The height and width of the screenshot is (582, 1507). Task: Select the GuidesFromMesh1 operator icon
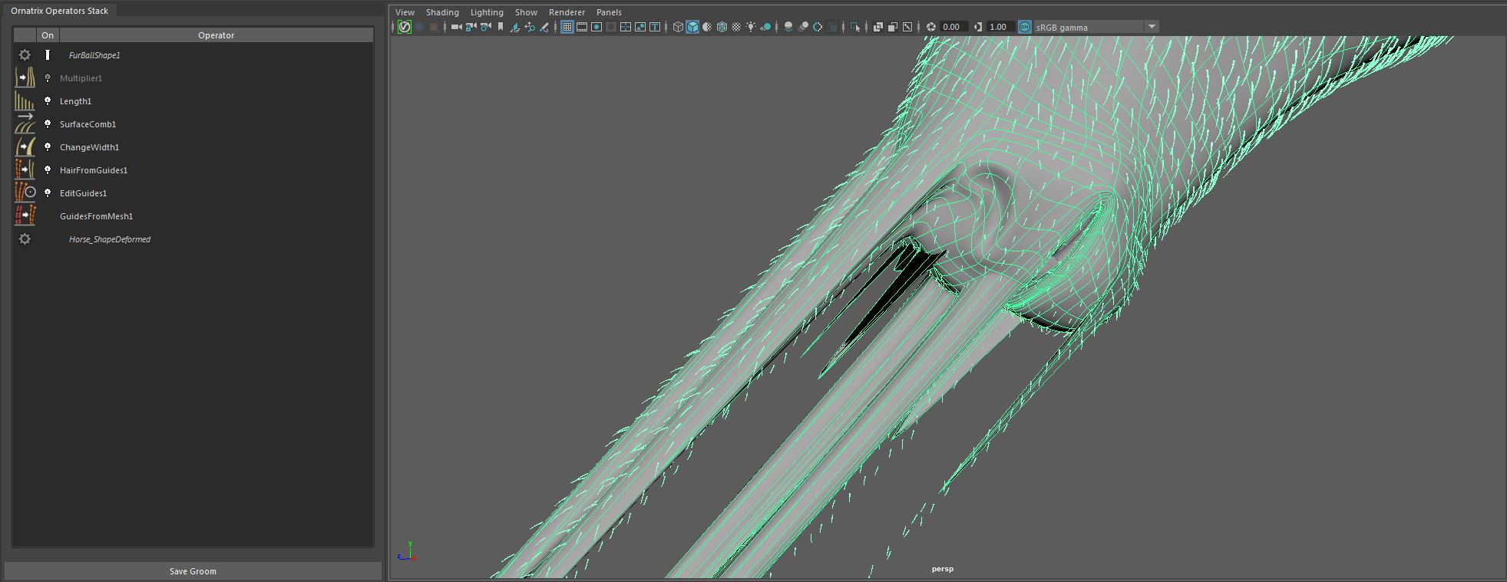25,216
